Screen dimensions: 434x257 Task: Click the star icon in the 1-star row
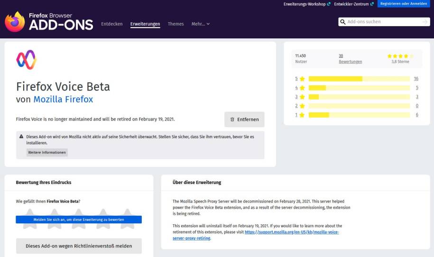(302, 115)
